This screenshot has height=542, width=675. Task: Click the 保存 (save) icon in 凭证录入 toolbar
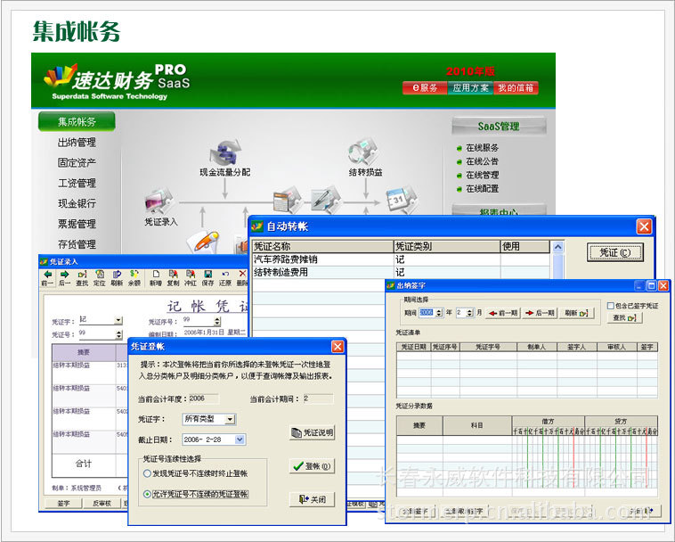click(x=207, y=278)
